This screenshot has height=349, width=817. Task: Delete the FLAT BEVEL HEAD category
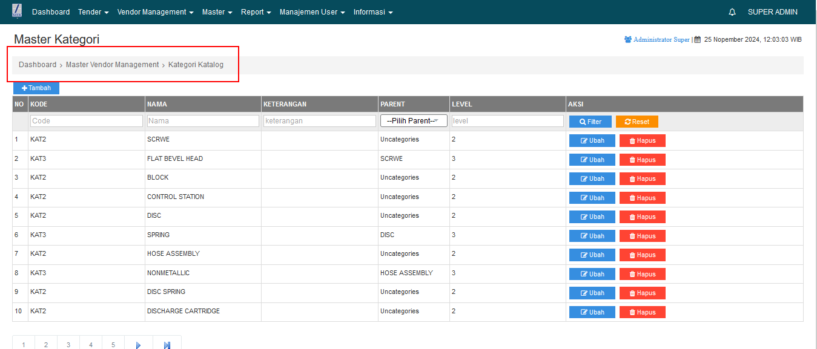[x=642, y=160]
